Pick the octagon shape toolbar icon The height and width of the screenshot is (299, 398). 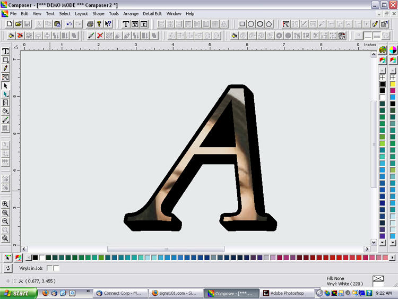point(260,24)
